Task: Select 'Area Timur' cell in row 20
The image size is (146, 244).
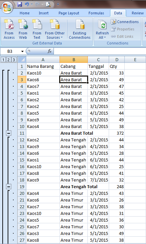Action: [x=74, y=193]
